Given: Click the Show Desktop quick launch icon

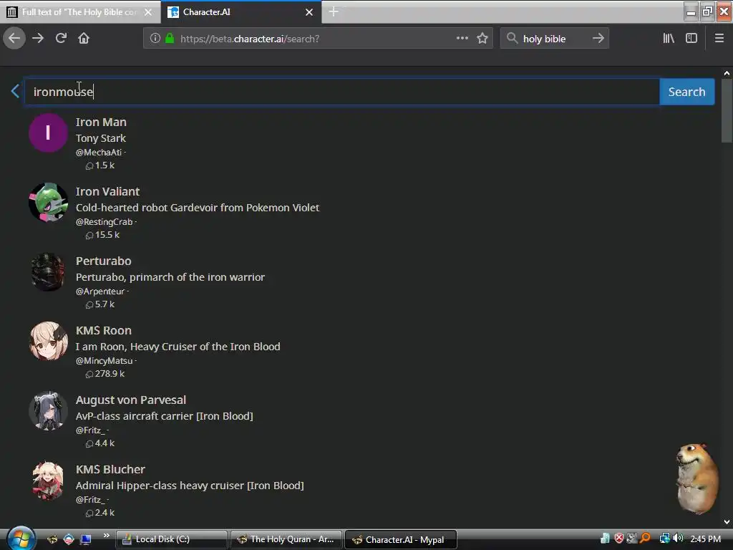Looking at the screenshot, I should [86, 539].
